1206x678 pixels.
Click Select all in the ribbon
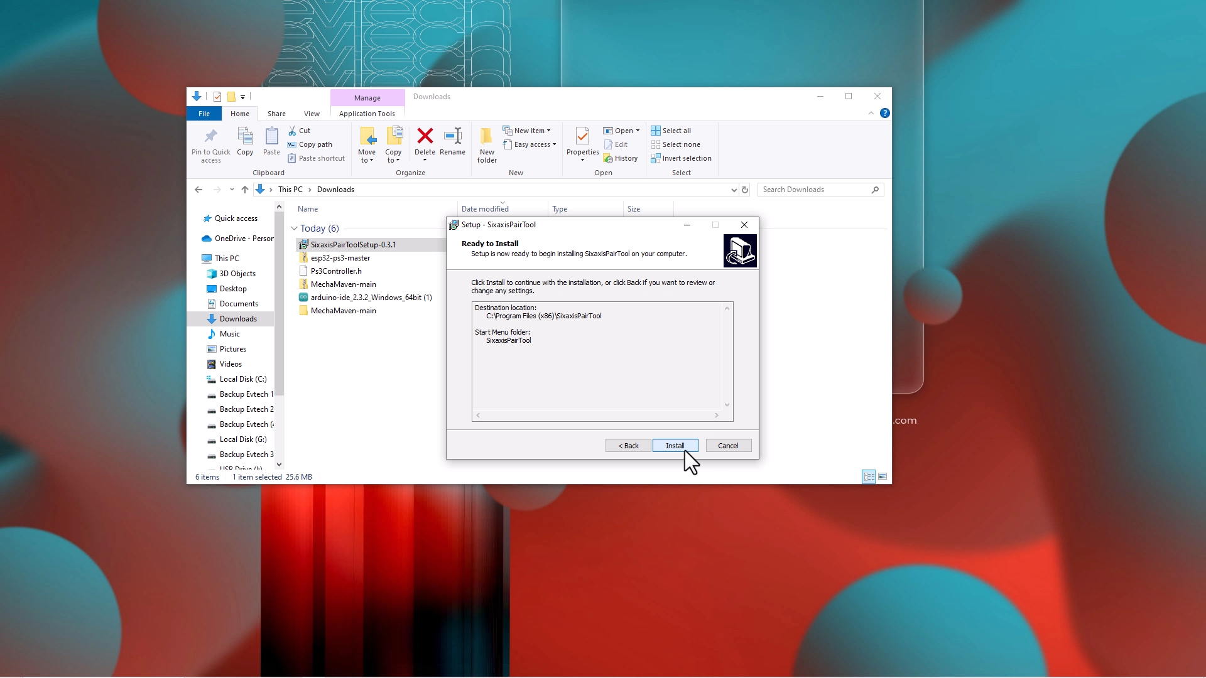tap(671, 131)
